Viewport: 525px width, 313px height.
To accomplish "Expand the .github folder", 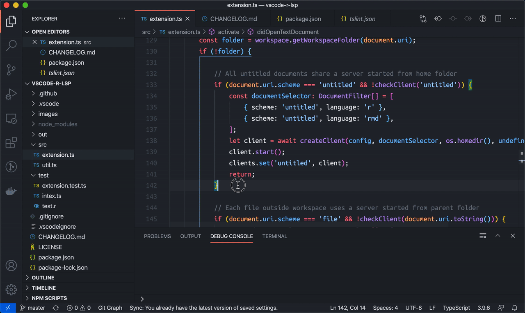I will click(x=79, y=93).
